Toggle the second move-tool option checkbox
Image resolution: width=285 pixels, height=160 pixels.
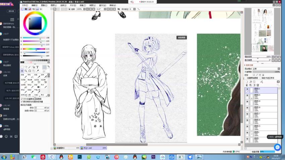[x=22, y=102]
